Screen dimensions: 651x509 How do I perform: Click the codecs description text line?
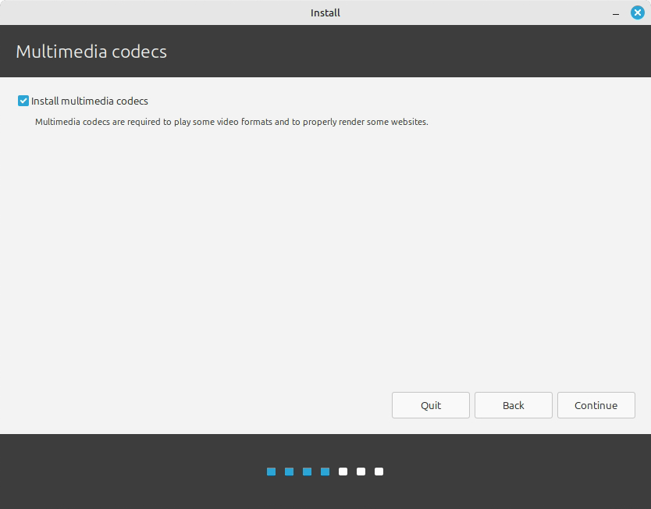(231, 122)
